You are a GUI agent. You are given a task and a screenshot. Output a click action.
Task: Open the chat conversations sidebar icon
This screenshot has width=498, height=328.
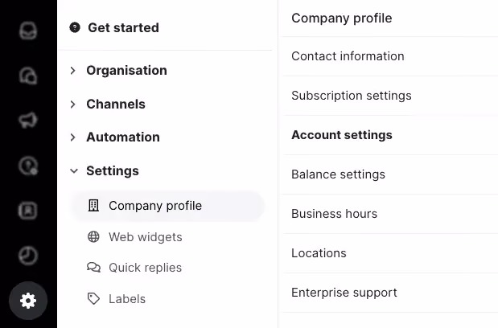tap(28, 76)
